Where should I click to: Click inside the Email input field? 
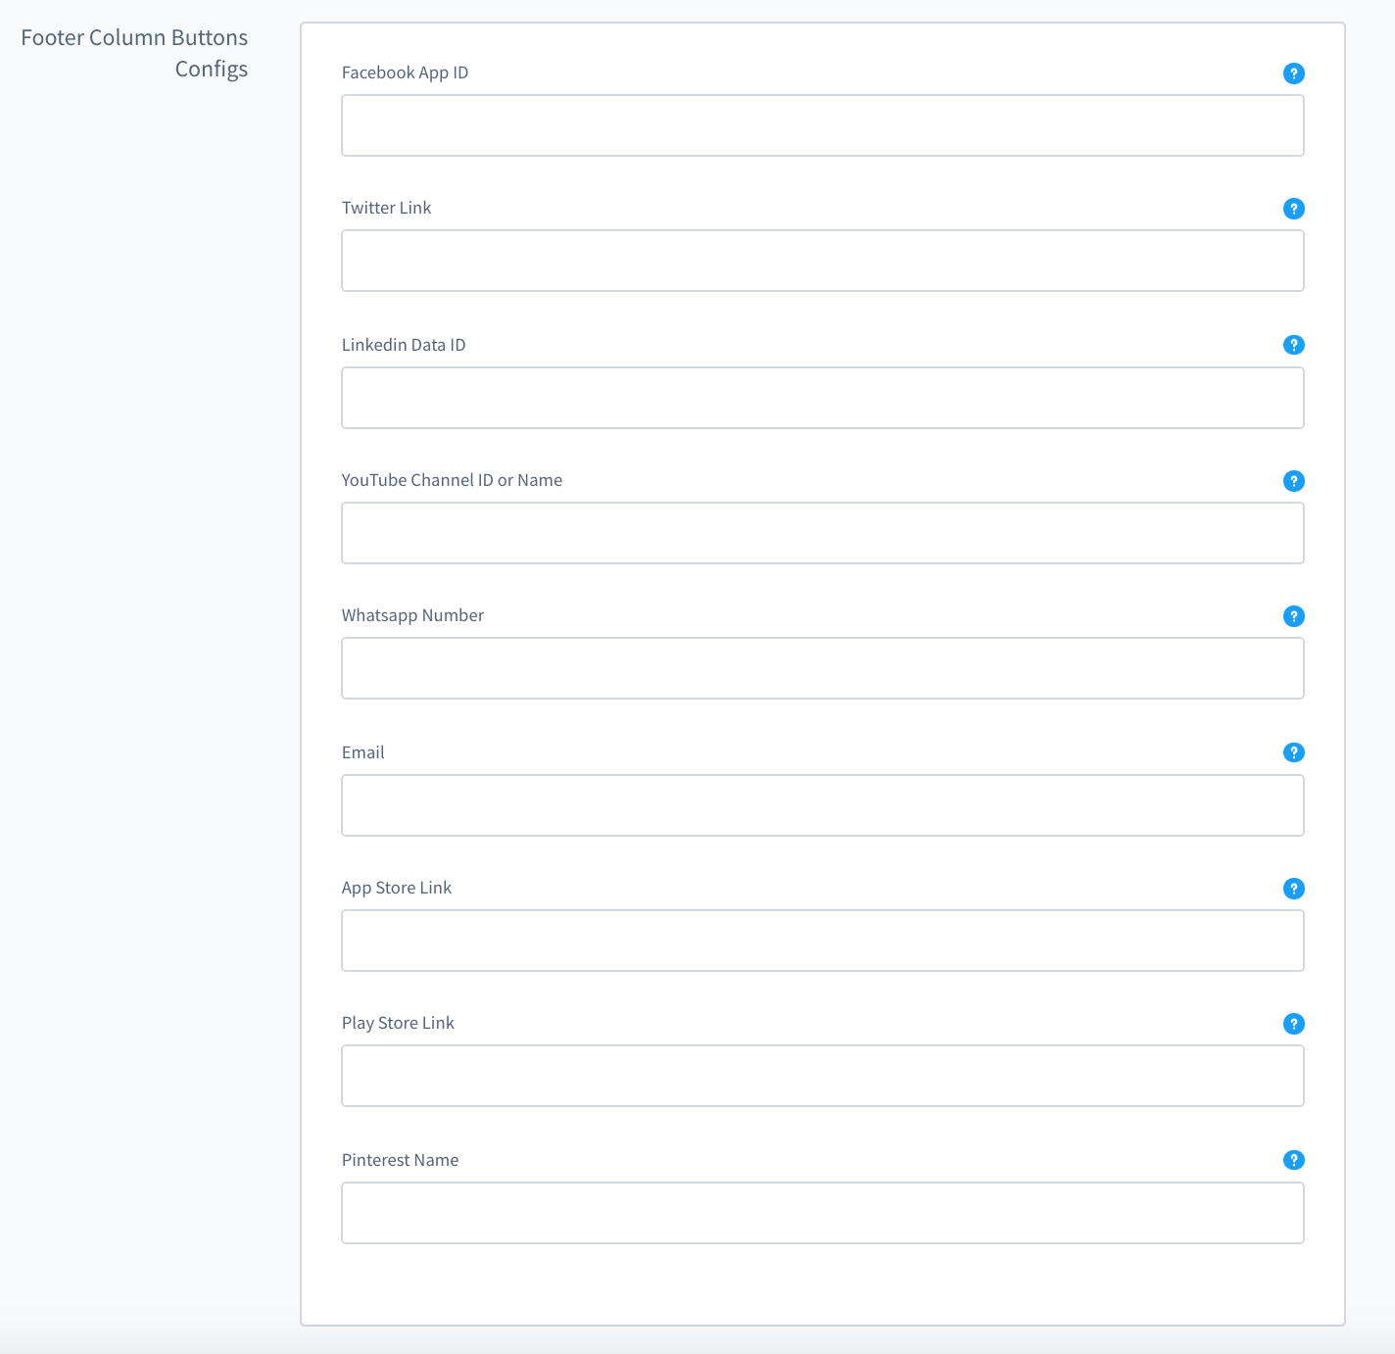tap(823, 805)
